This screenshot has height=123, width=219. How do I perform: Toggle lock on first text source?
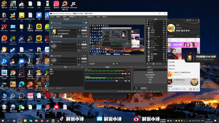click(166, 22)
